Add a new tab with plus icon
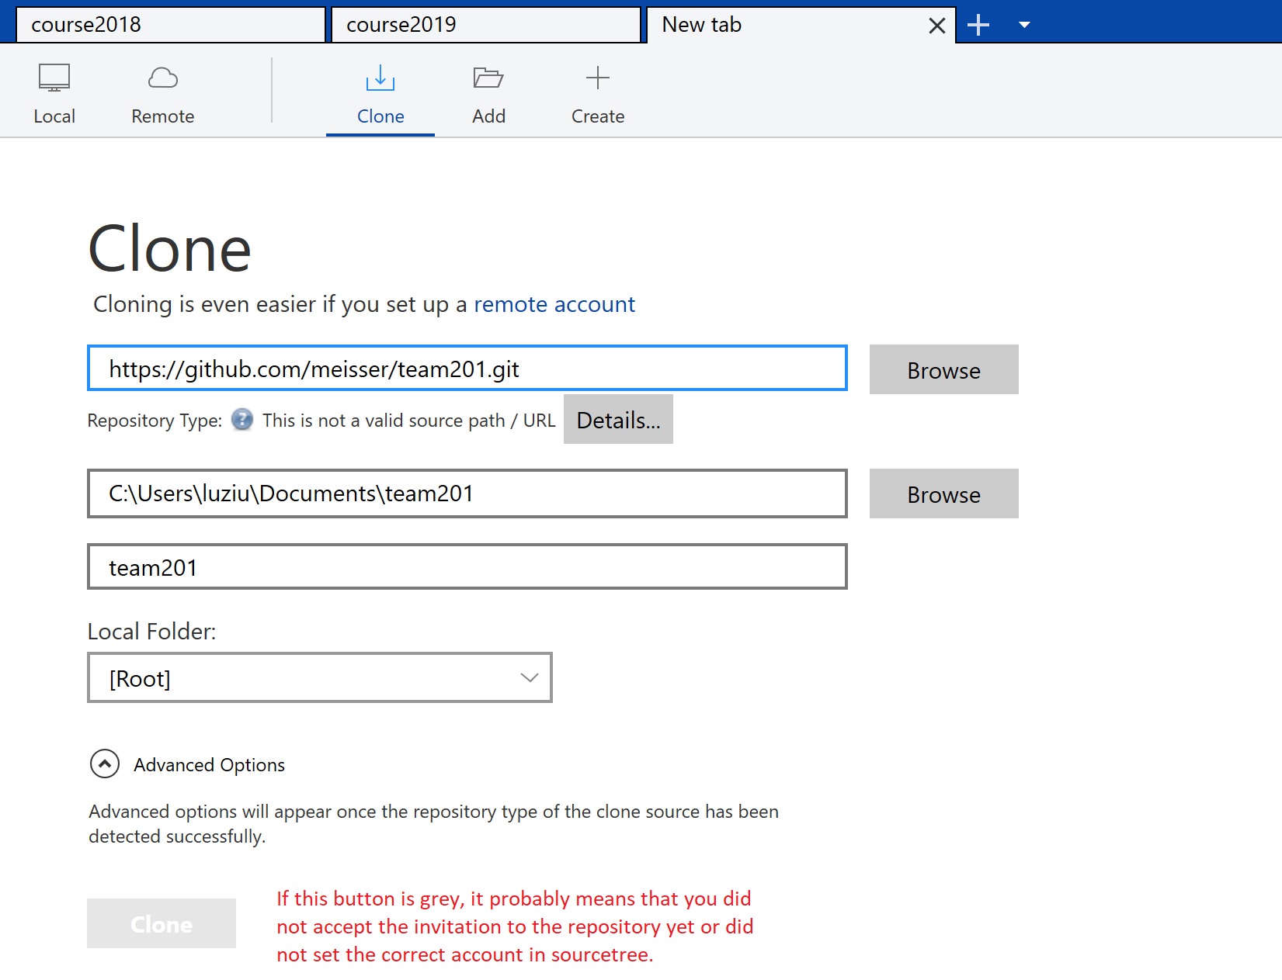Image resolution: width=1282 pixels, height=980 pixels. tap(978, 25)
